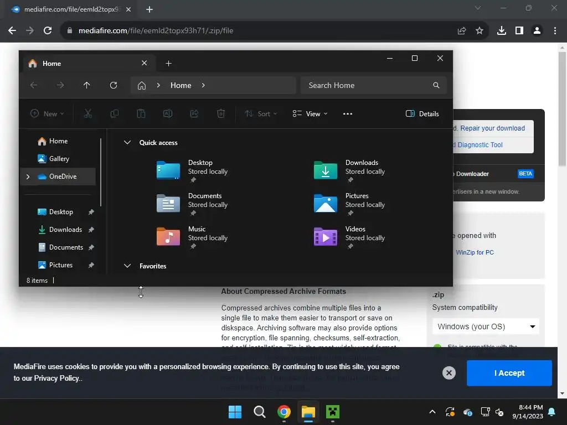Screen dimensions: 567x425
Task: Open the Windows Start menu
Action: coord(235,412)
